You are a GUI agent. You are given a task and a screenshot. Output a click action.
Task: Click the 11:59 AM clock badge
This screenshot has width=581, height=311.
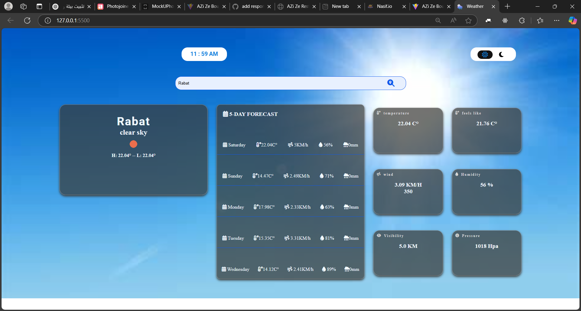click(x=204, y=54)
